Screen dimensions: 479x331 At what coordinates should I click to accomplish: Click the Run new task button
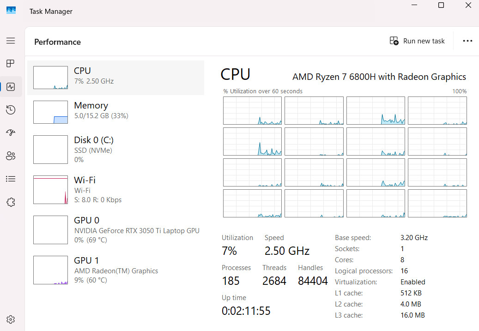point(417,41)
